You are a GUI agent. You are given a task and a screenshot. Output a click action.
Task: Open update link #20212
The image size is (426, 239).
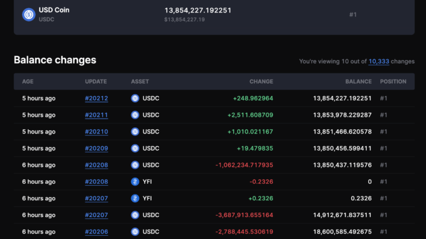pyautogui.click(x=97, y=98)
